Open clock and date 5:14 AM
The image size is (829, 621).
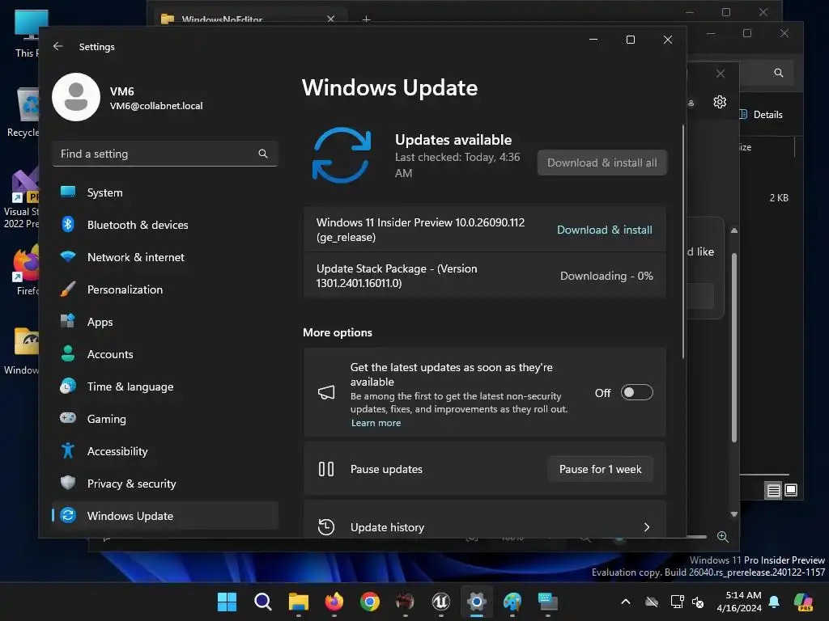click(739, 602)
